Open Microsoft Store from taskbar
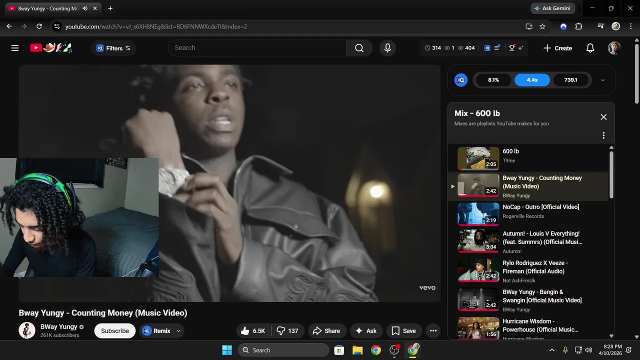The image size is (640, 360). click(339, 350)
